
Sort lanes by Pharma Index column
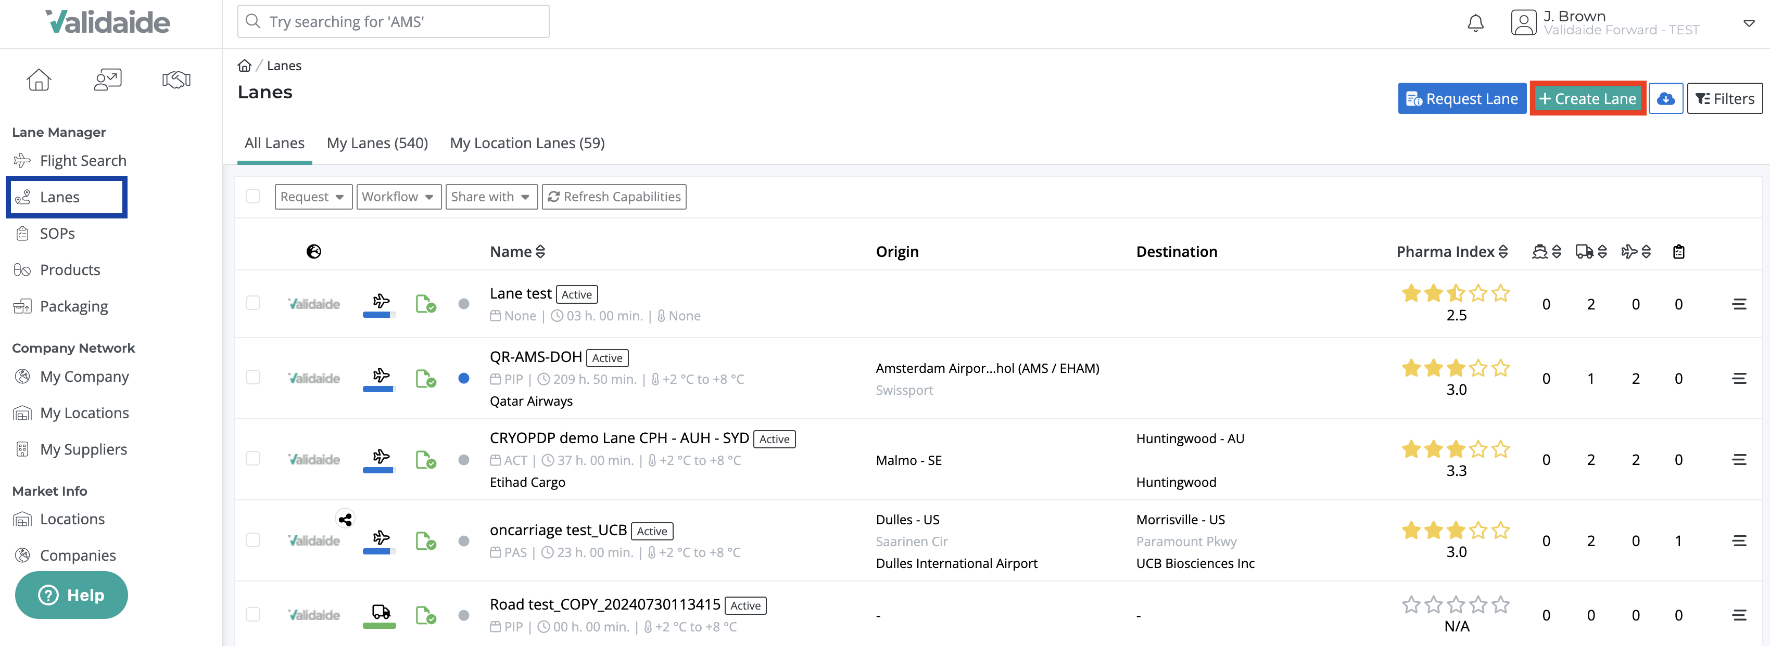[x=1452, y=252]
